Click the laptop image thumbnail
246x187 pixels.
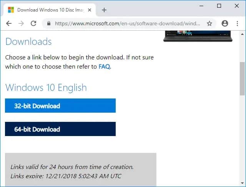pyautogui.click(x=198, y=36)
